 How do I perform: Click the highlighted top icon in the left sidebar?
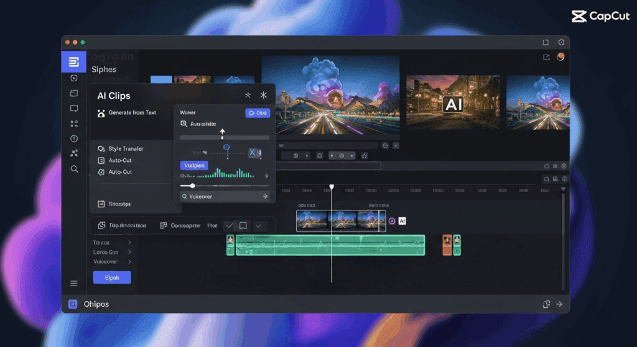74,62
